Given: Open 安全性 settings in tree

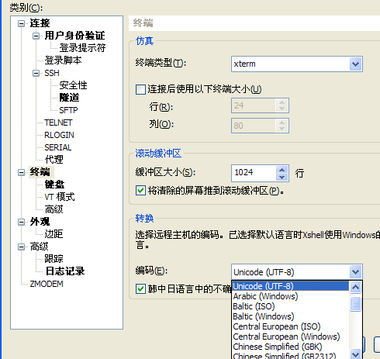Looking at the screenshot, I should (x=73, y=85).
